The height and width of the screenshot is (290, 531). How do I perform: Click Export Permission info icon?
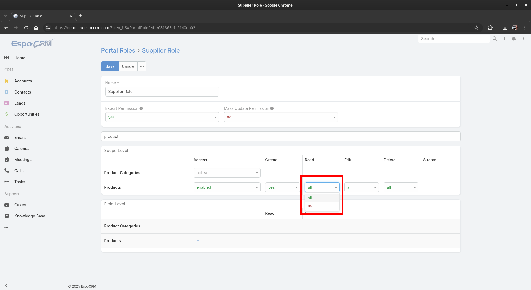pyautogui.click(x=141, y=108)
